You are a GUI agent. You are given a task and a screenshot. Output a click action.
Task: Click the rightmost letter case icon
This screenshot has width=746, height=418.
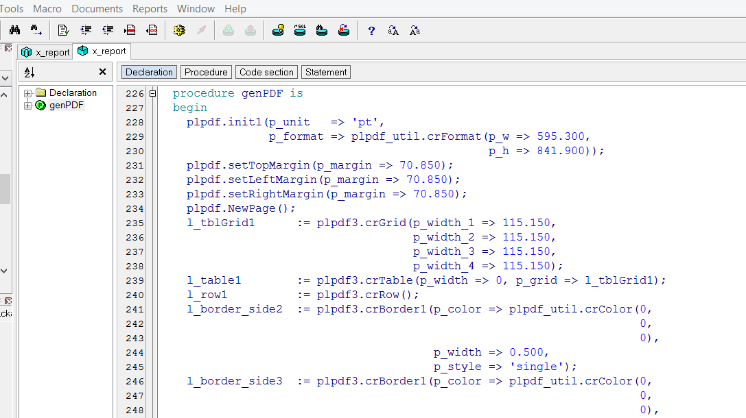[x=415, y=31]
